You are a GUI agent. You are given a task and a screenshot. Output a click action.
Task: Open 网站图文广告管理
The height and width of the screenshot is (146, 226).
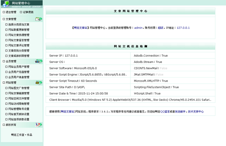pos(19,88)
